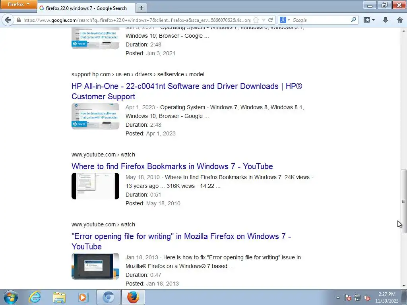
Task: Click HP thumbnail posted Jun 3, 2021
Action: tap(95, 38)
